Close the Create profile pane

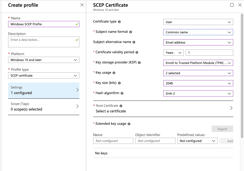[x=82, y=5]
